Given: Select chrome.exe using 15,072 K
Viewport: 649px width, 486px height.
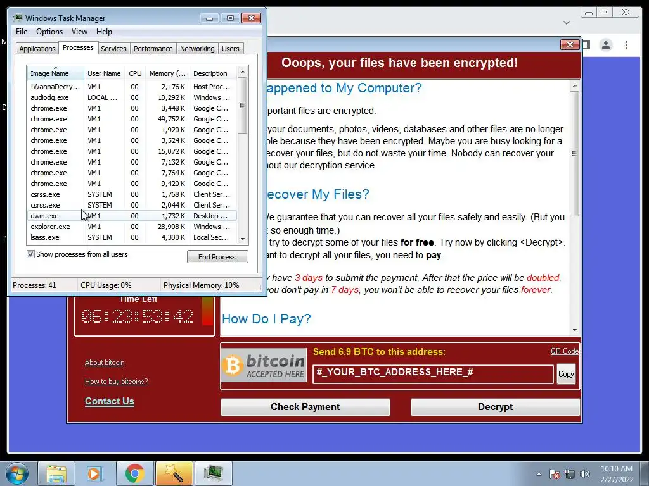Looking at the screenshot, I should pos(132,151).
